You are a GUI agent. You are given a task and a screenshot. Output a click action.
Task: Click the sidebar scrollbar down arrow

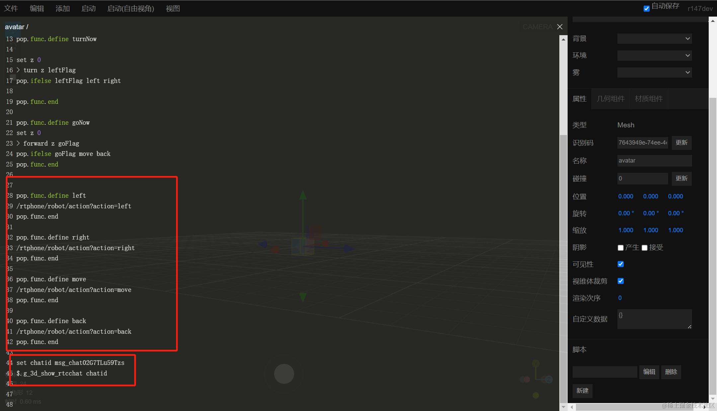[x=712, y=399]
